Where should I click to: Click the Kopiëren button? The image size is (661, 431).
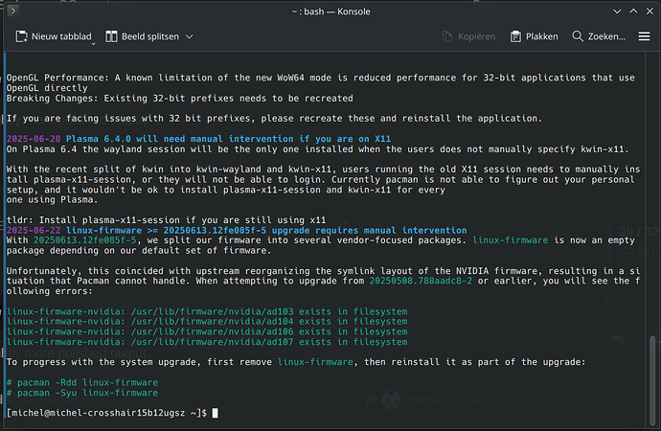tap(468, 36)
